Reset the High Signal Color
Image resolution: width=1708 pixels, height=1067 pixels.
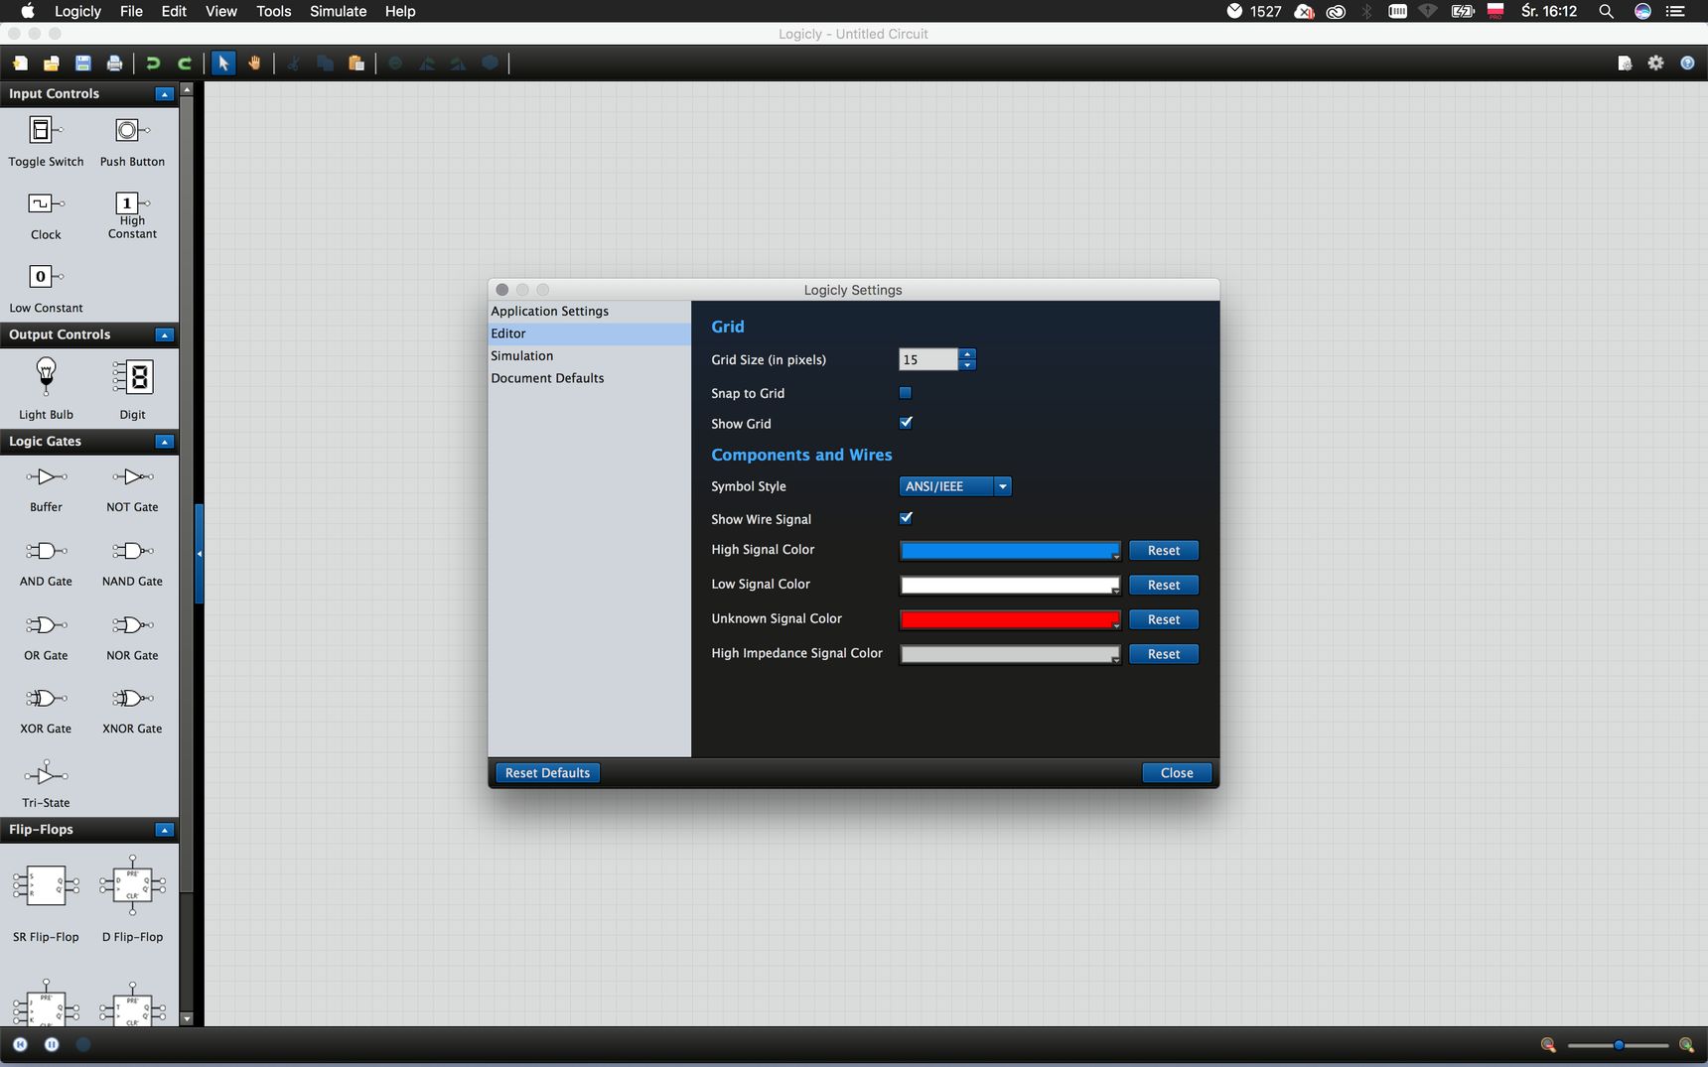1164,551
